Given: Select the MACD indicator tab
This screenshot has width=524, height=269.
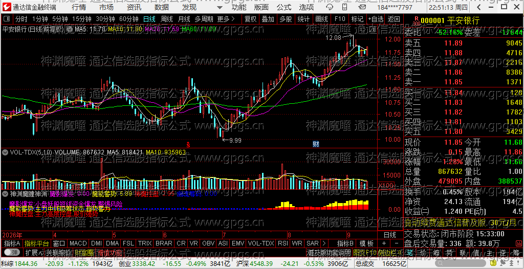Looking at the screenshot, I should click(x=78, y=243).
